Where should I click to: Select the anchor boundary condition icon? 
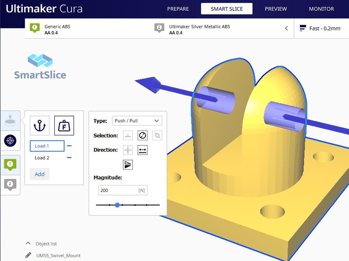point(40,126)
